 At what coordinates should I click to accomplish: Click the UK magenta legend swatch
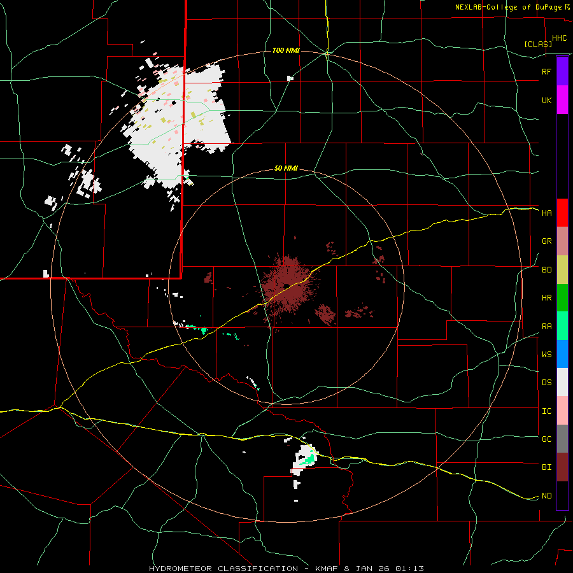coord(562,100)
